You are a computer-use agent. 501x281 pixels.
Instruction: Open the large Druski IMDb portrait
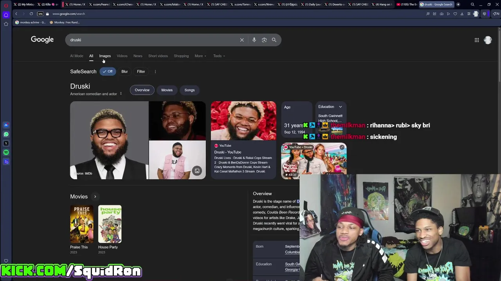(109, 140)
